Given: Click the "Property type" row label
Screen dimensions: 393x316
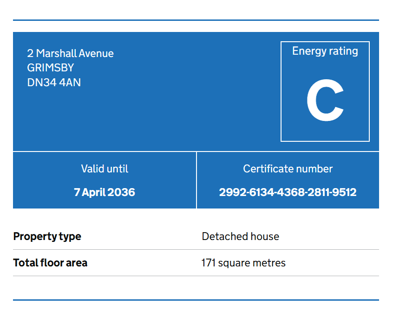Looking at the screenshot, I should coord(47,236).
